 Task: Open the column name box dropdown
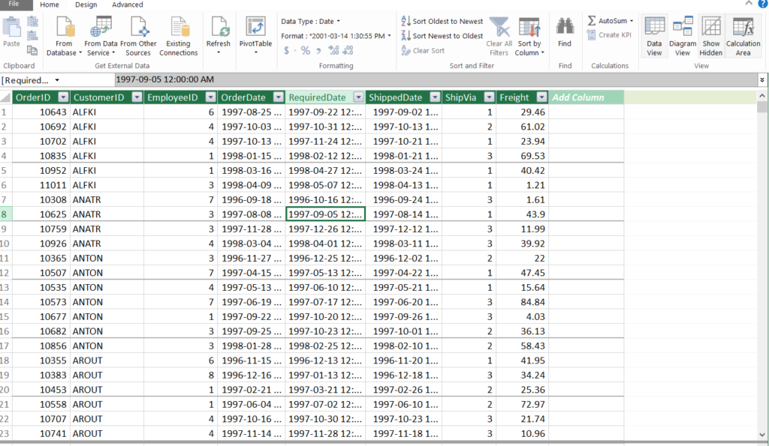pyautogui.click(x=57, y=80)
